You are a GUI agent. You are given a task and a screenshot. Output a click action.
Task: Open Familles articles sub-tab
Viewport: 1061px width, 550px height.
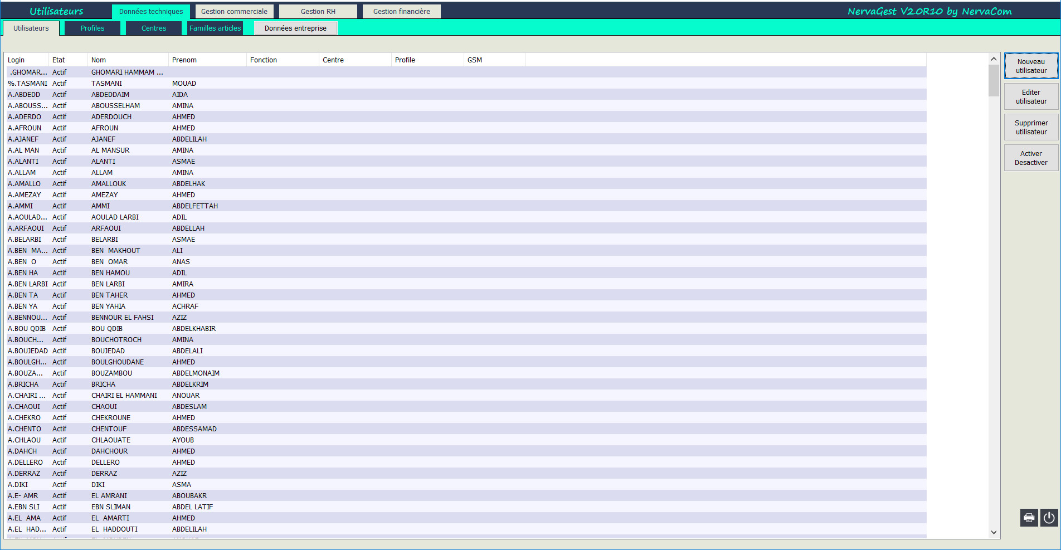click(215, 28)
